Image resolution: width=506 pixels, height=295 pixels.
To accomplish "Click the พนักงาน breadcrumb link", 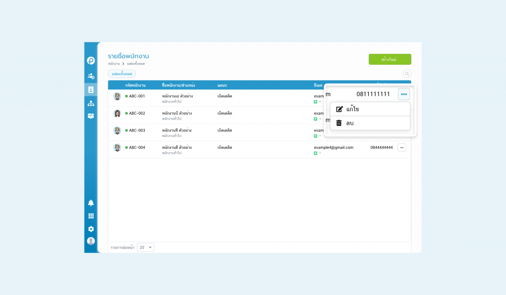I will [114, 64].
